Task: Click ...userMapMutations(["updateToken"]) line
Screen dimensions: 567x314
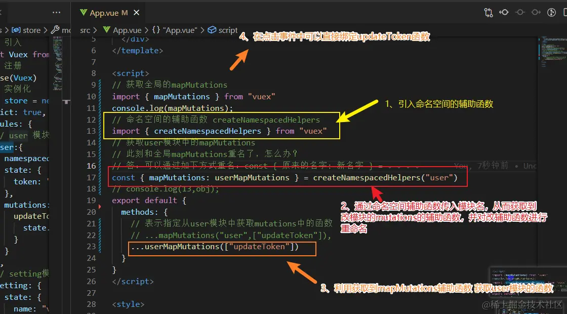Action: [x=215, y=247]
